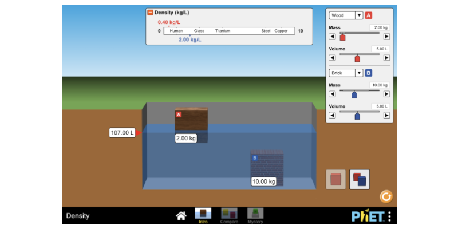Open the PhET menu with three dots
This screenshot has width=458, height=229.
[389, 216]
